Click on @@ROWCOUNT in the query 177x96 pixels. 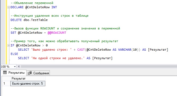tap(57, 33)
